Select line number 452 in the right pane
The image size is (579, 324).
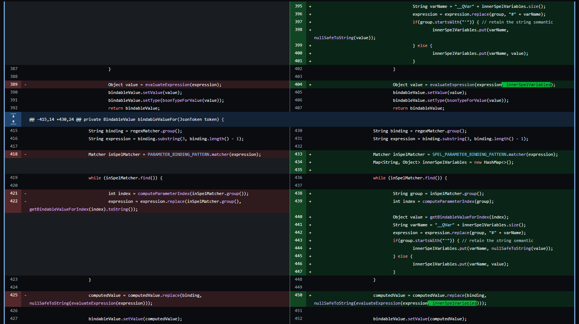tap(298, 318)
